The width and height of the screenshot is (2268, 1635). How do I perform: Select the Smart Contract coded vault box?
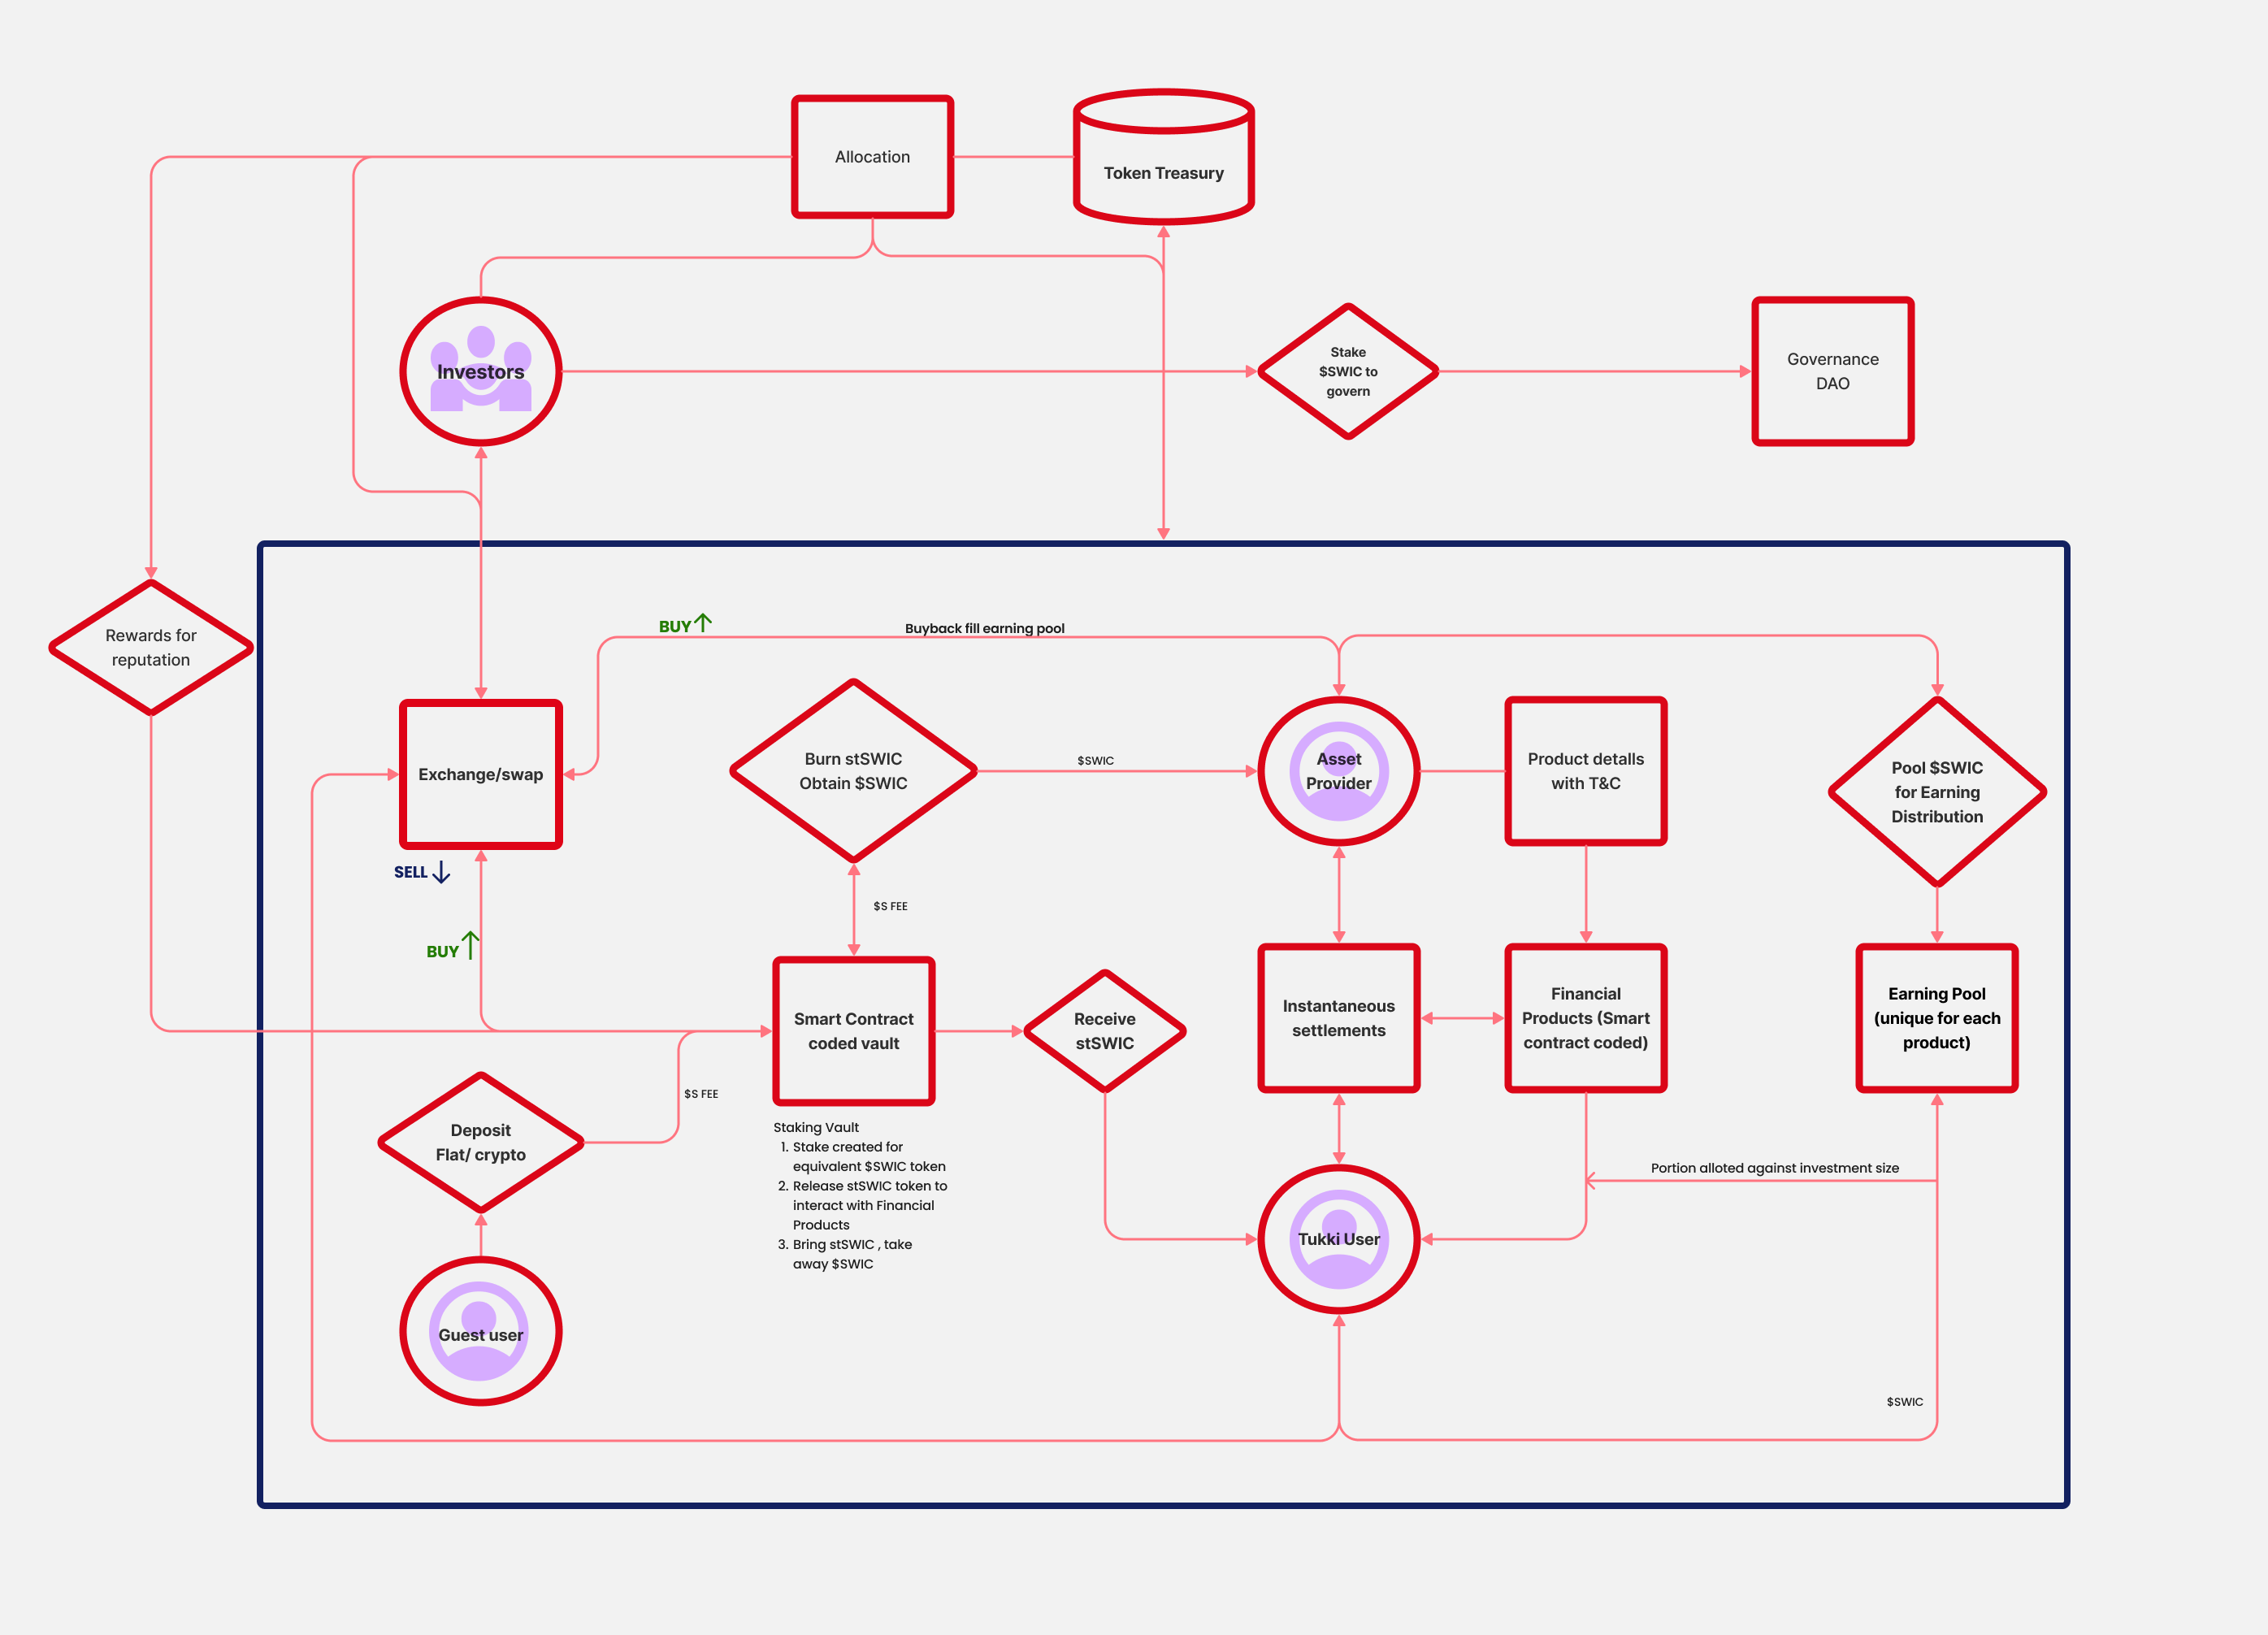853,1030
